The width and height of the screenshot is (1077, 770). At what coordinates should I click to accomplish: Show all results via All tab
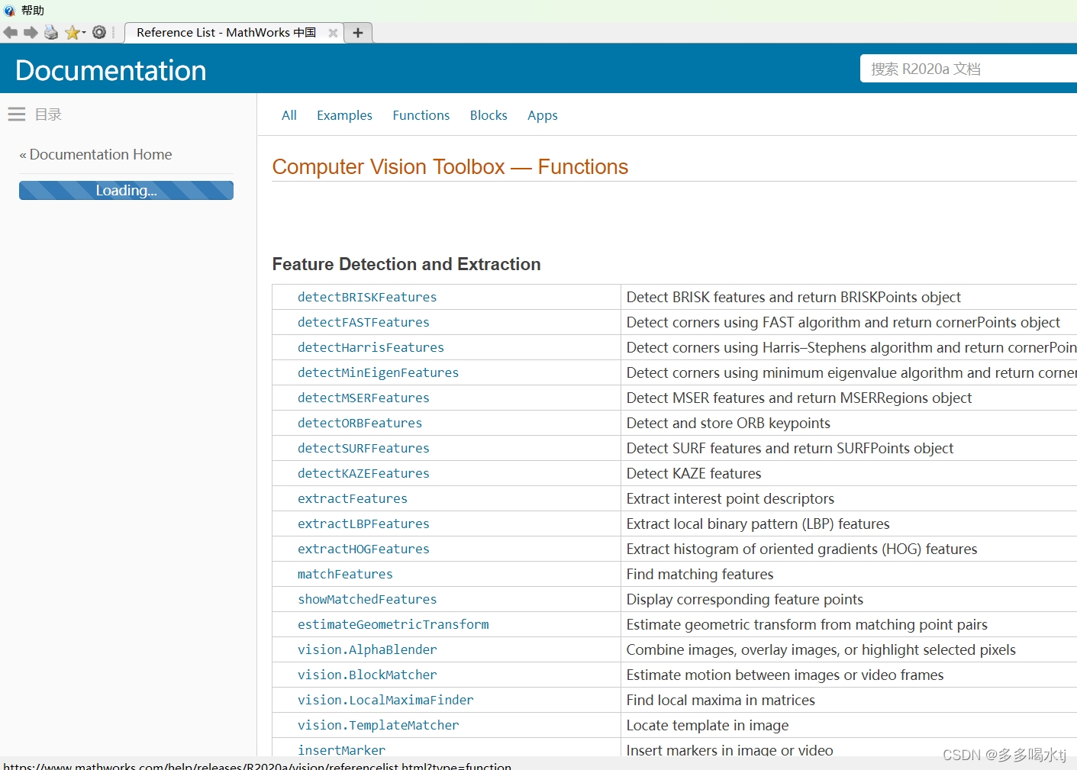click(x=289, y=114)
